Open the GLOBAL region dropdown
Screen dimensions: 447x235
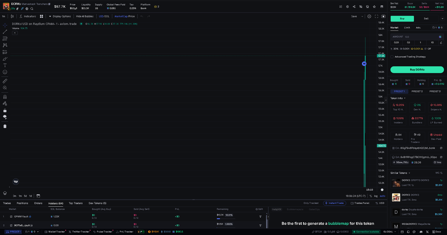coord(389,232)
